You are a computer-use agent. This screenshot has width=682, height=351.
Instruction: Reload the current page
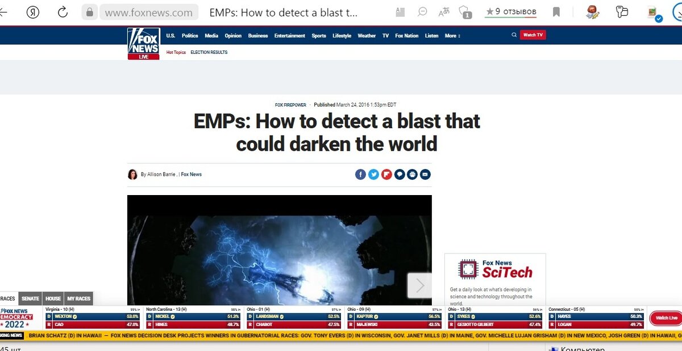click(63, 12)
